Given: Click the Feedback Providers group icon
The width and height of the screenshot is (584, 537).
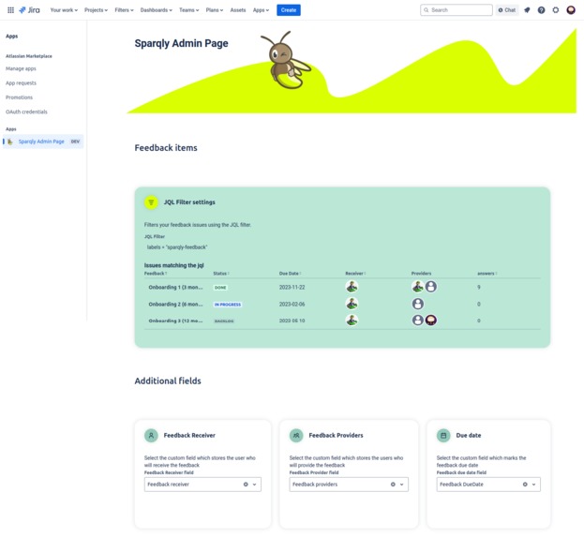Looking at the screenshot, I should (296, 436).
